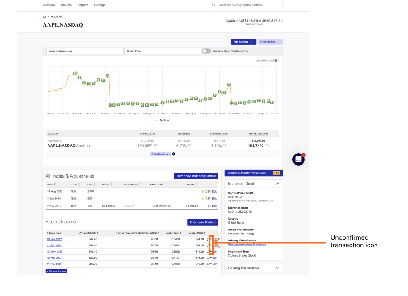Open comment bubble for 11 Nov 2021 dividend
Image resolution: width=408 pixels, height=296 pixels.
pos(208,264)
